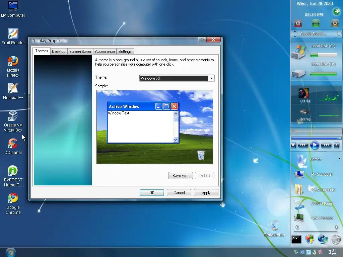
Task: Skip to next track in sidebar player
Action: [326, 145]
